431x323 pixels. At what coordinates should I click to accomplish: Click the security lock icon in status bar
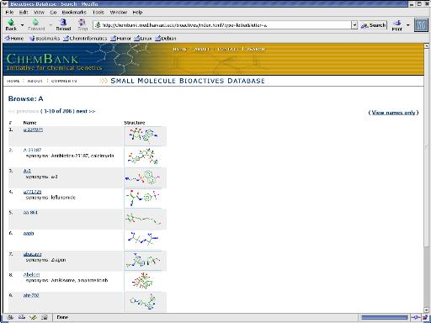click(x=425, y=317)
